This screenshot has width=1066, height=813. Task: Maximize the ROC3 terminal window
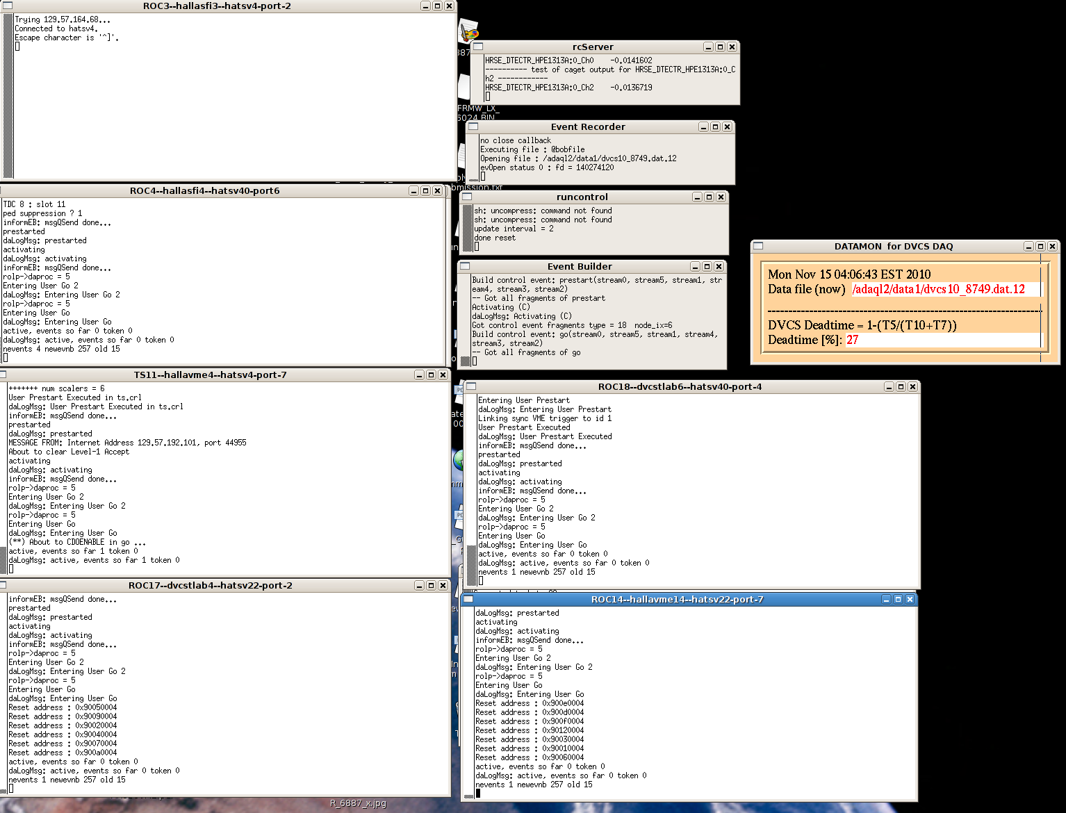point(437,6)
